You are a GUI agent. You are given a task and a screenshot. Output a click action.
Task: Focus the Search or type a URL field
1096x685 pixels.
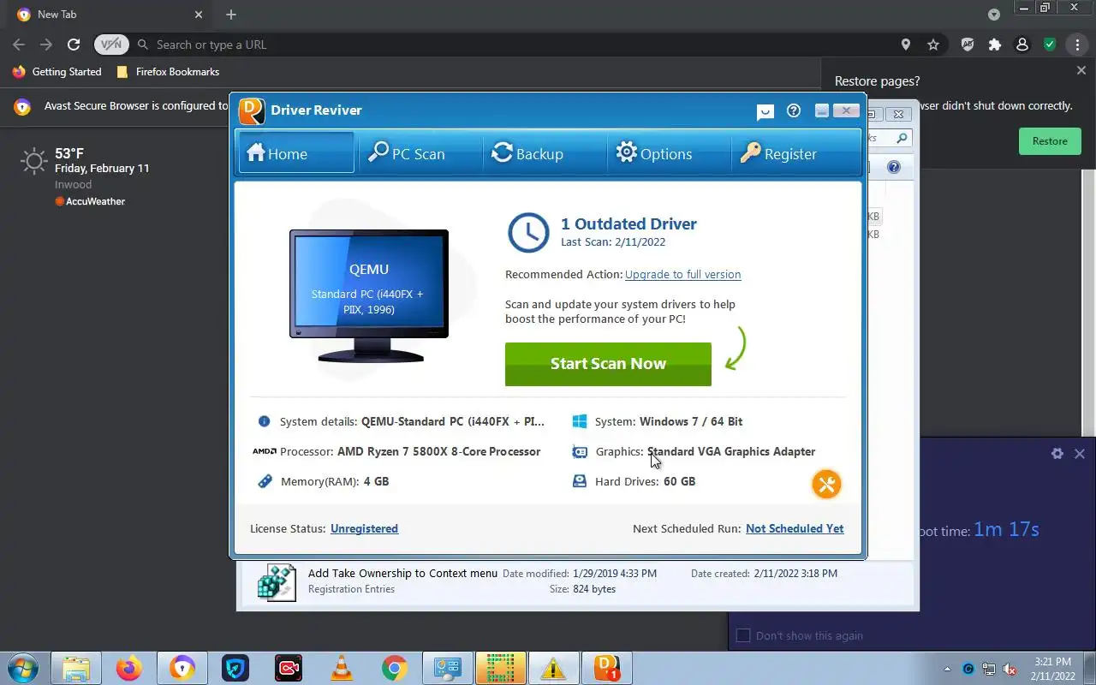coord(514,45)
